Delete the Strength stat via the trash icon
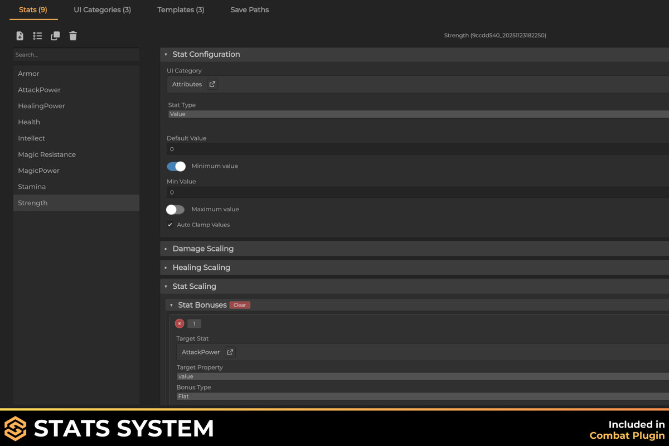Image resolution: width=669 pixels, height=446 pixels. [73, 36]
